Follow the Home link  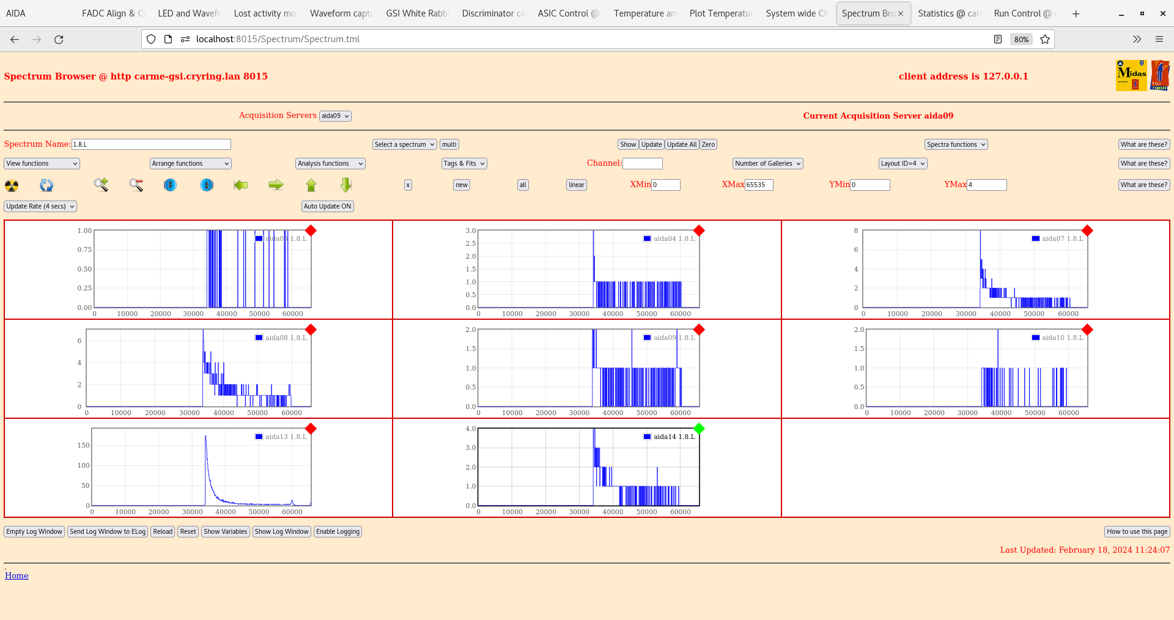click(17, 575)
